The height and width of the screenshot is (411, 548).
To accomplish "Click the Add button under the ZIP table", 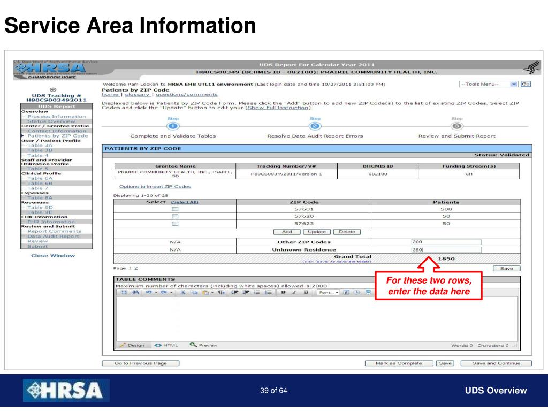I will pyautogui.click(x=287, y=232).
